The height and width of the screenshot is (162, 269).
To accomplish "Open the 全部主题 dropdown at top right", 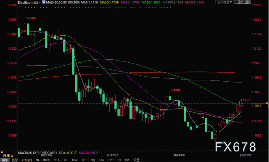I will (x=225, y=2).
